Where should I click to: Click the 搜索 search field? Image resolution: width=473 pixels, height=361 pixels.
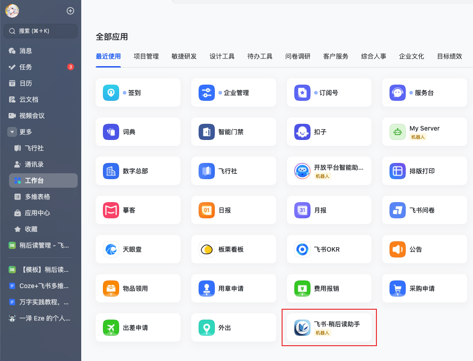[41, 31]
